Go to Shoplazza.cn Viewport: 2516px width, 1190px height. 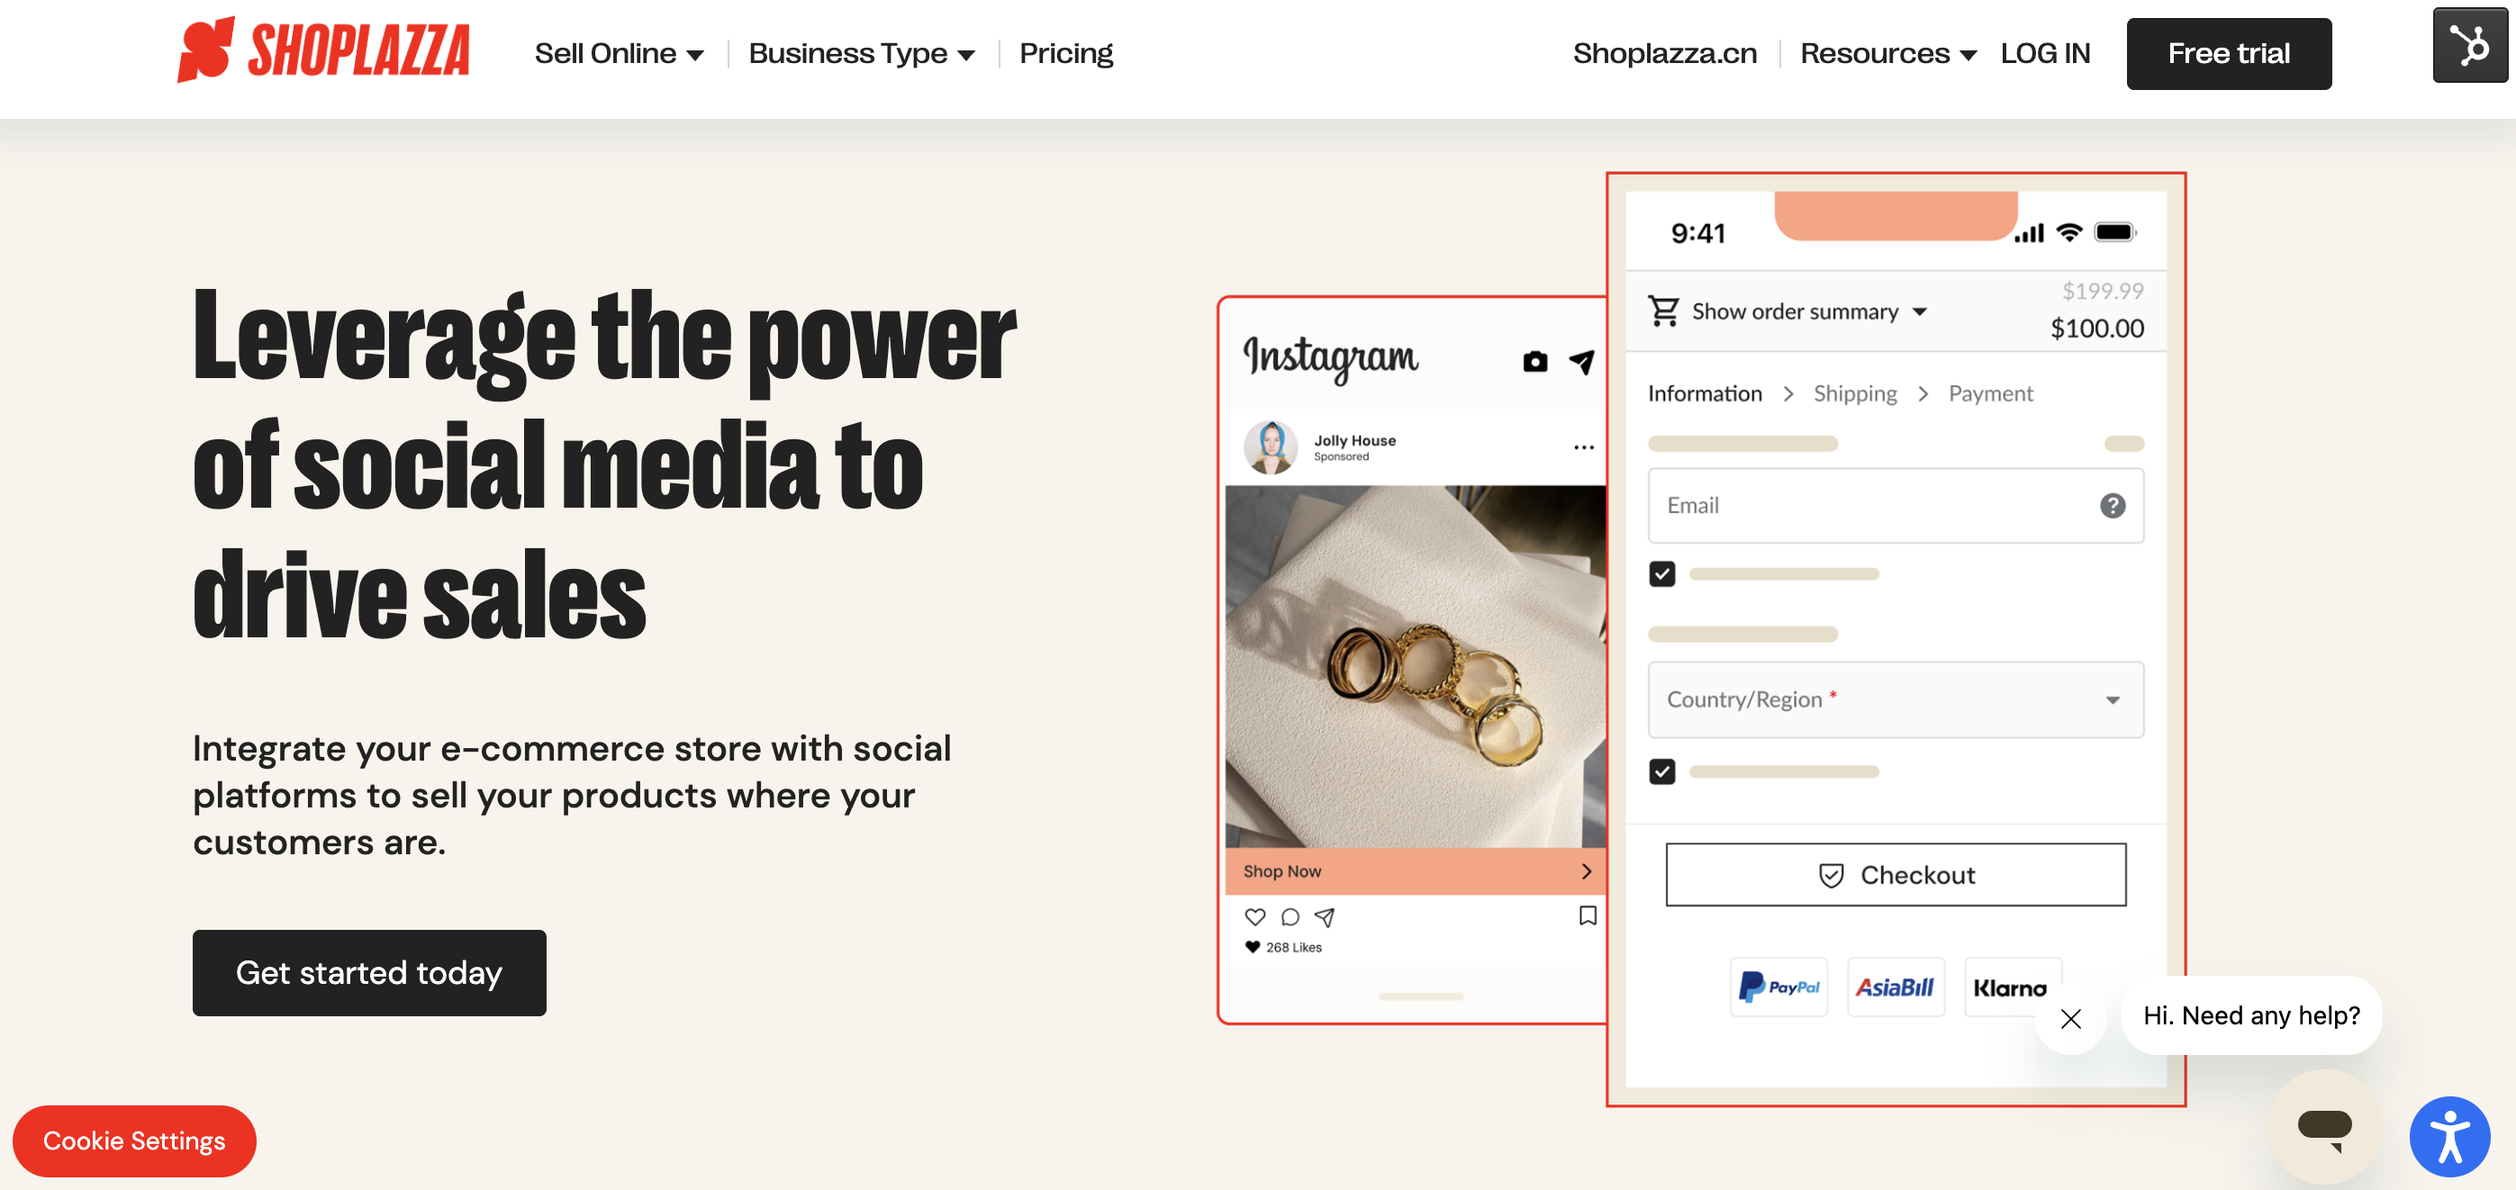1664,53
